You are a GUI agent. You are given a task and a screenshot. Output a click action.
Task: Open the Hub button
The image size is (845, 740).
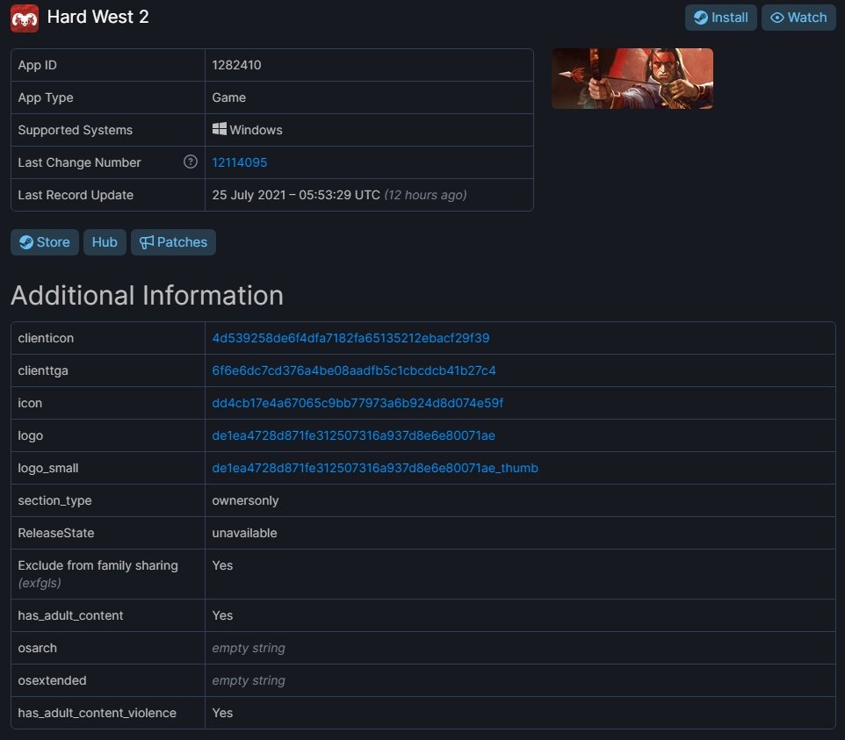[105, 242]
